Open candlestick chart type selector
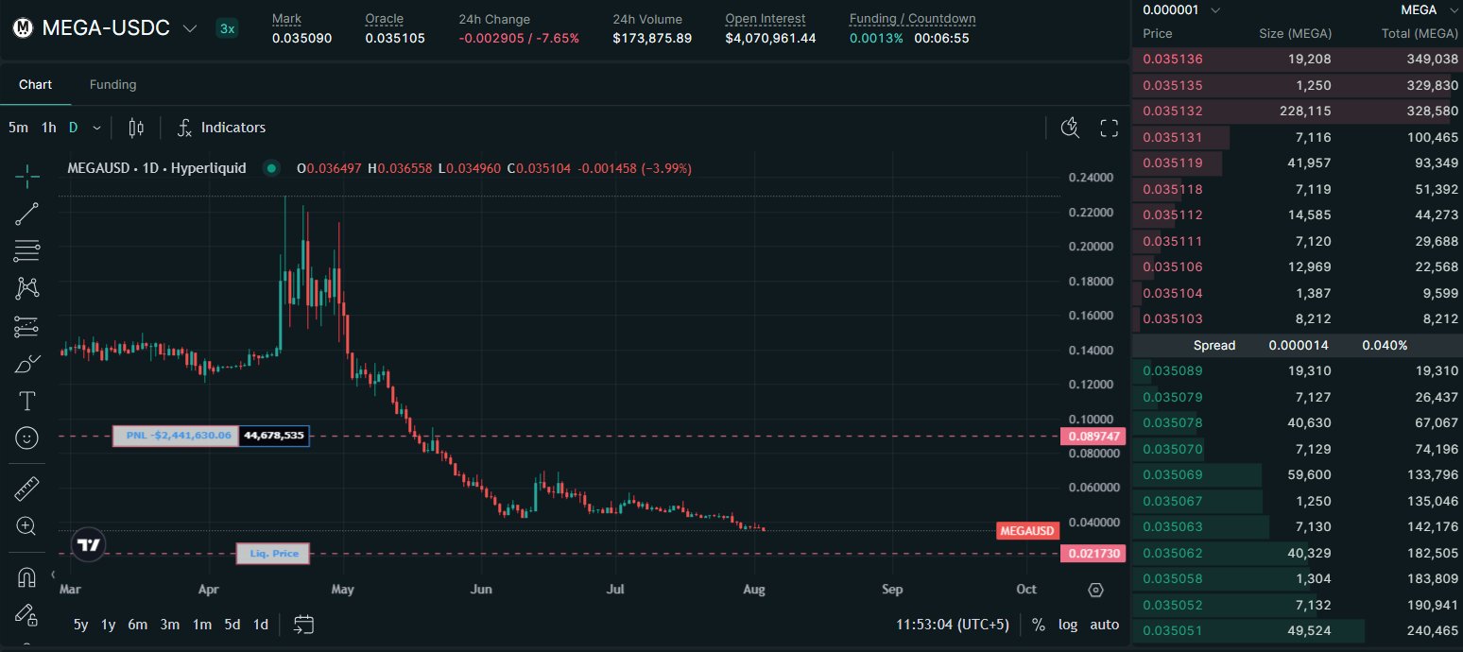The width and height of the screenshot is (1463, 652). [136, 128]
